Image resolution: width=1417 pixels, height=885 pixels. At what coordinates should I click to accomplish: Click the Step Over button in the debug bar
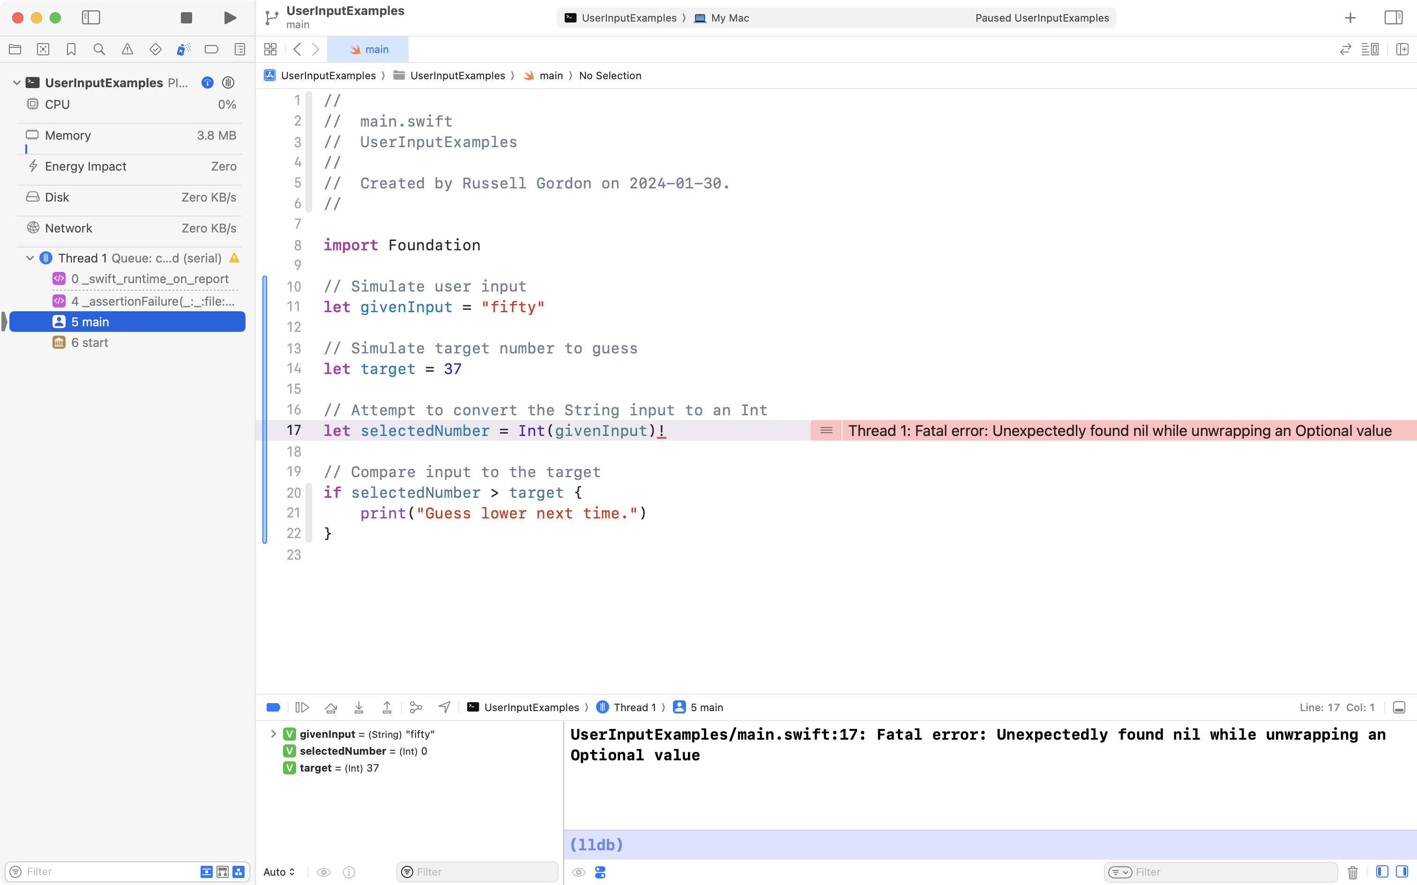coord(330,707)
